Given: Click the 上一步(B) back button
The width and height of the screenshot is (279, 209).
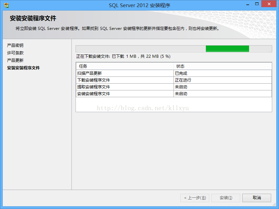Looking at the screenshot, I should pos(195,198).
